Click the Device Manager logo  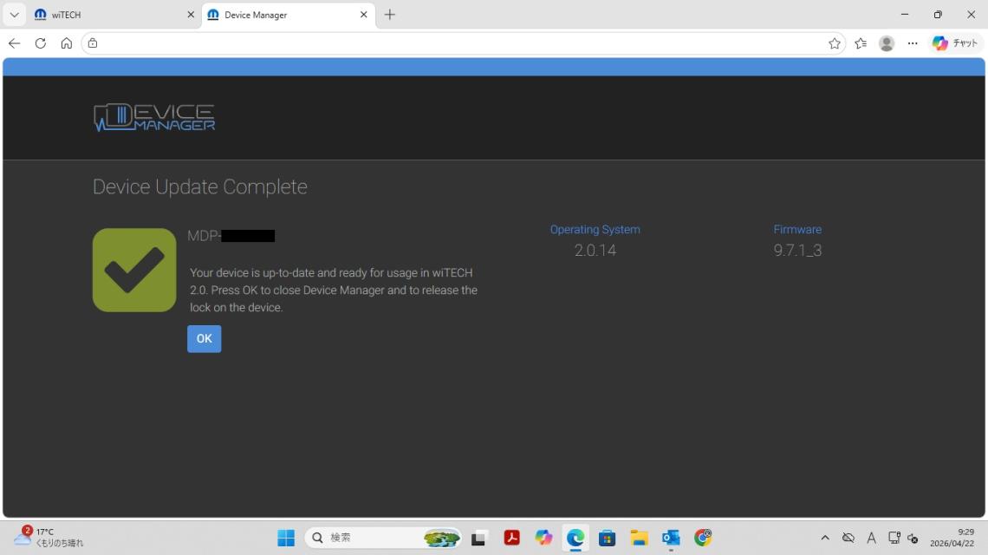(154, 118)
